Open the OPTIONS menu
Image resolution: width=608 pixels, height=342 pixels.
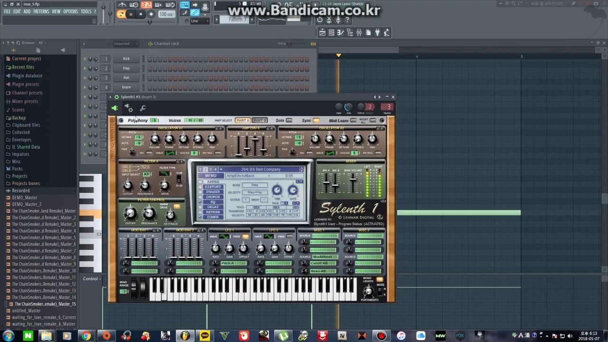coord(70,11)
